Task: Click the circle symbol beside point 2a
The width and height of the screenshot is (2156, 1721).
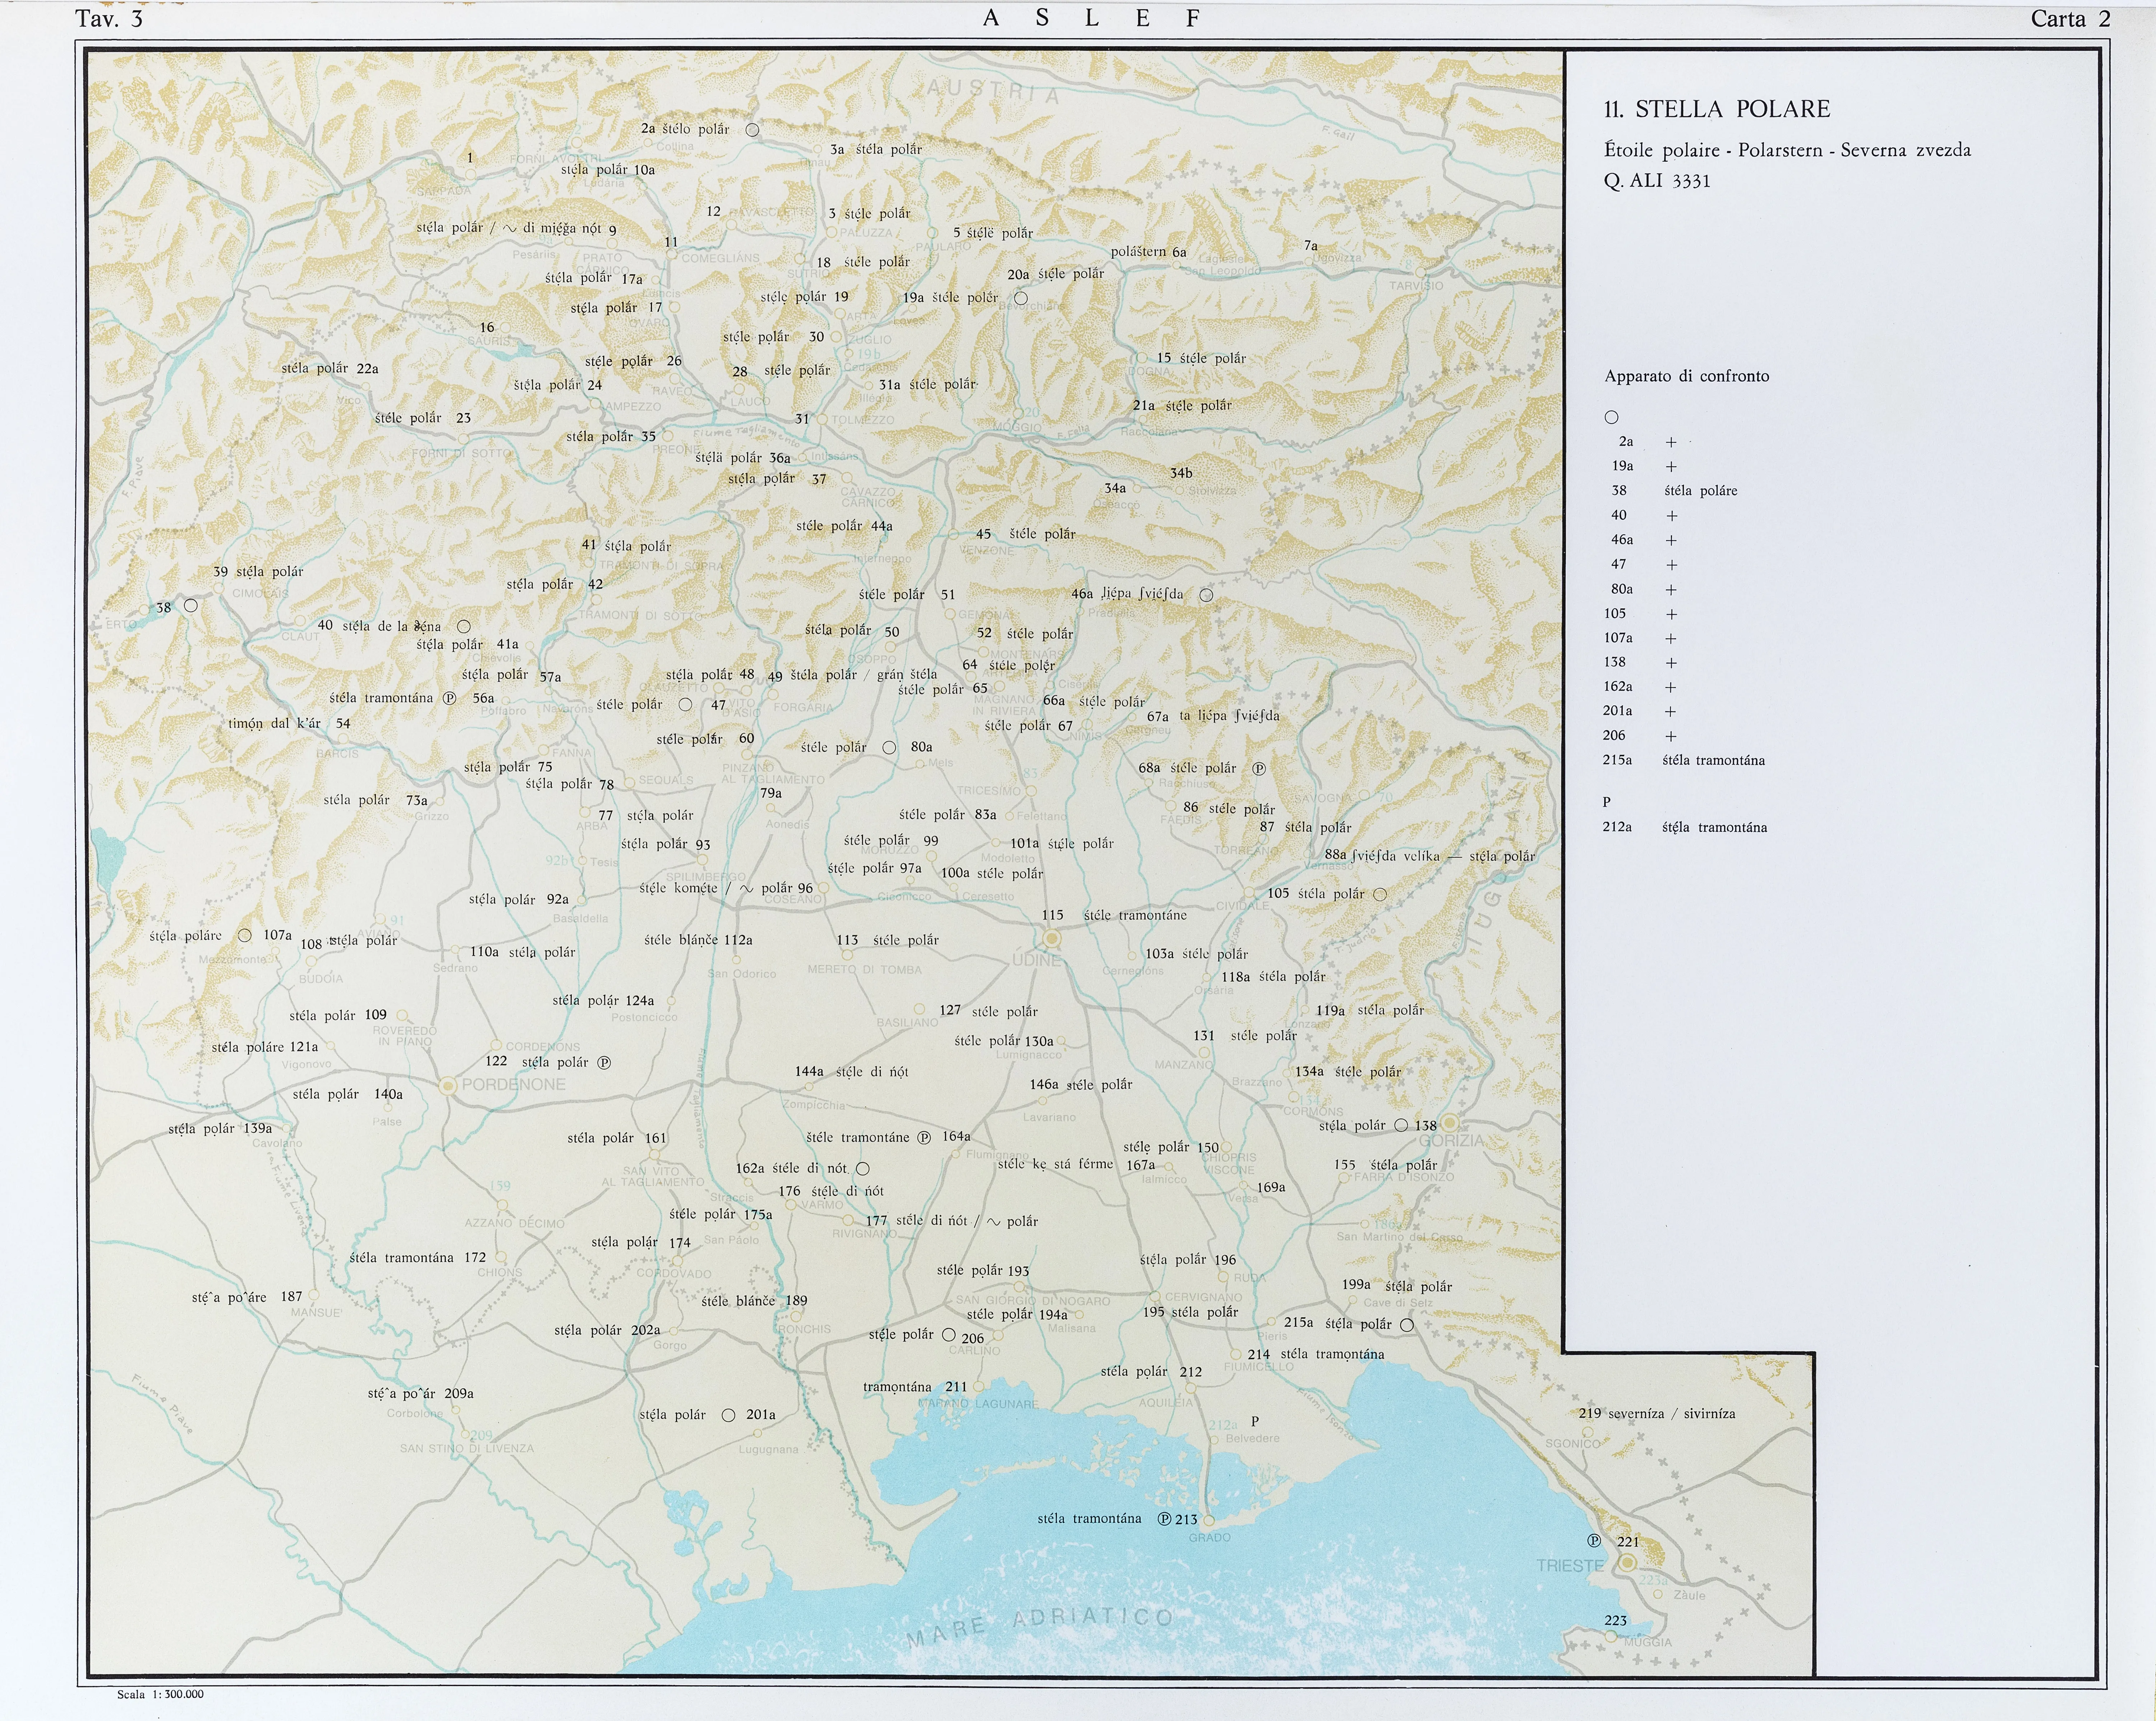Action: (752, 130)
